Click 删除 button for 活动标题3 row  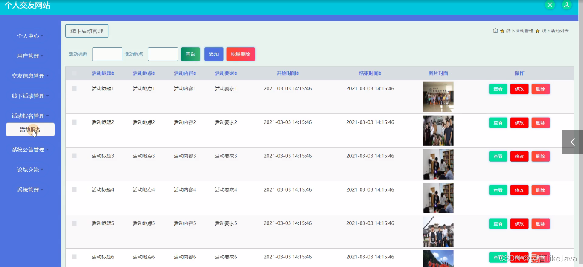pos(541,157)
